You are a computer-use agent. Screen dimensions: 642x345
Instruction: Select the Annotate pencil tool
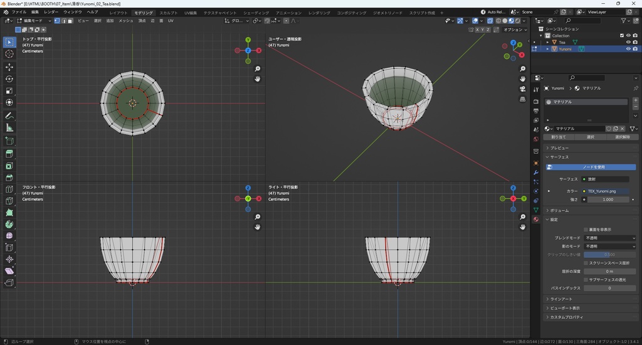(9, 116)
